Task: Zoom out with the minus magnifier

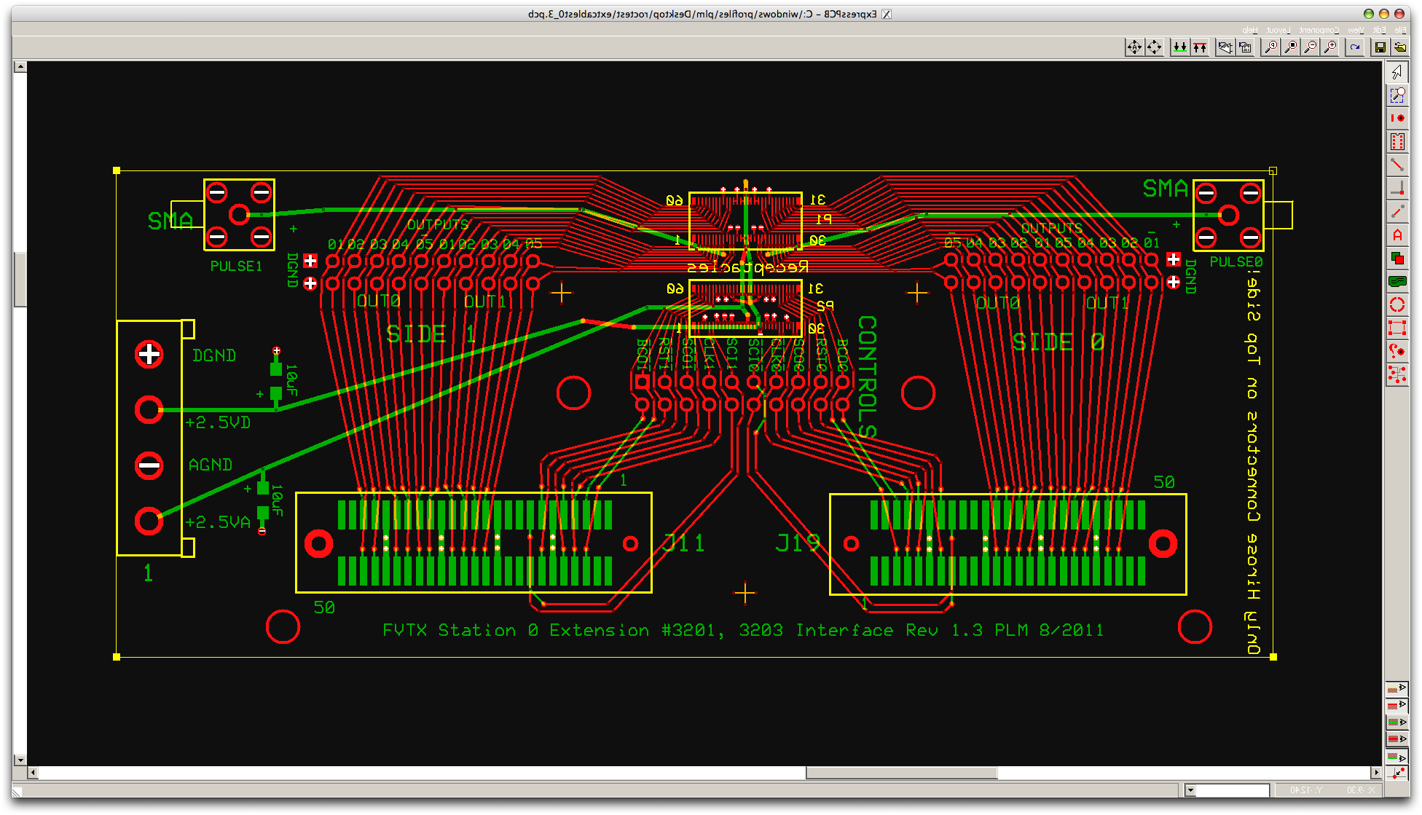Action: pos(1311,47)
